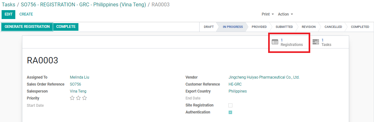This screenshot has width=374, height=122.
Task: Switch status to Draft stage
Action: tap(209, 27)
